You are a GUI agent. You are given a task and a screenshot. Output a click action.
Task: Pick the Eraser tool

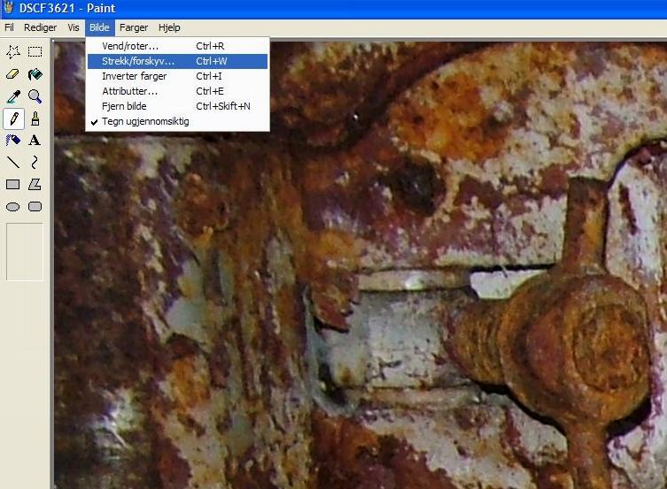pos(13,74)
